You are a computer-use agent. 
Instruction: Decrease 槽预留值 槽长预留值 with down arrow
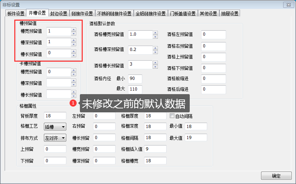[74, 55]
